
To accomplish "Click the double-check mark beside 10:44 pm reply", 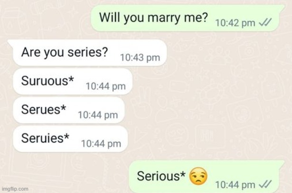I will (x=265, y=184).
